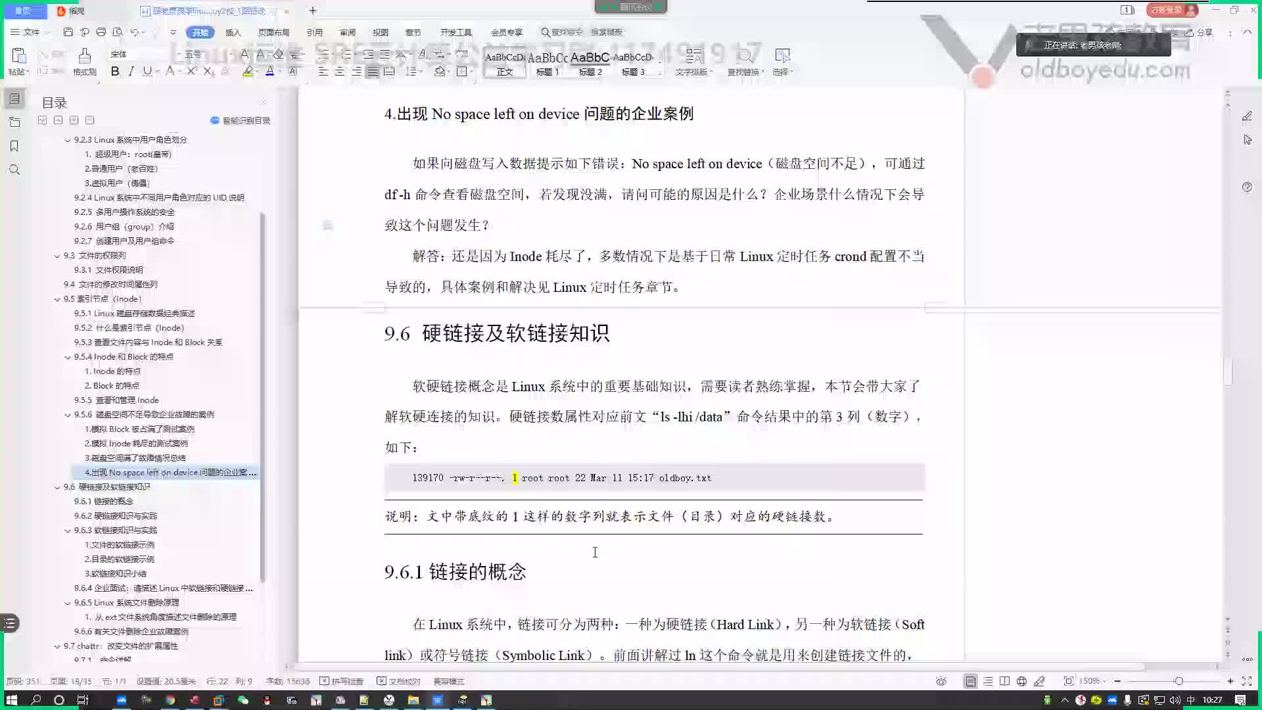
Task: Apply superscript formatting
Action: click(x=191, y=71)
